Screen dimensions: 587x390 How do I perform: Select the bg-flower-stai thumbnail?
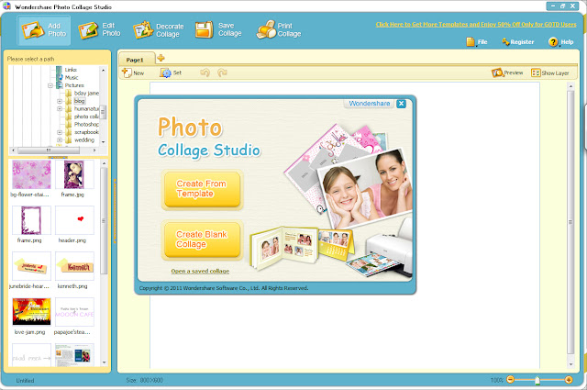31,174
